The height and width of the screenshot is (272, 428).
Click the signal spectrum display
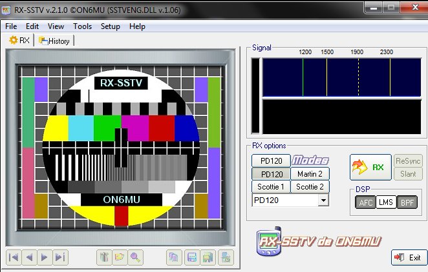point(342,77)
